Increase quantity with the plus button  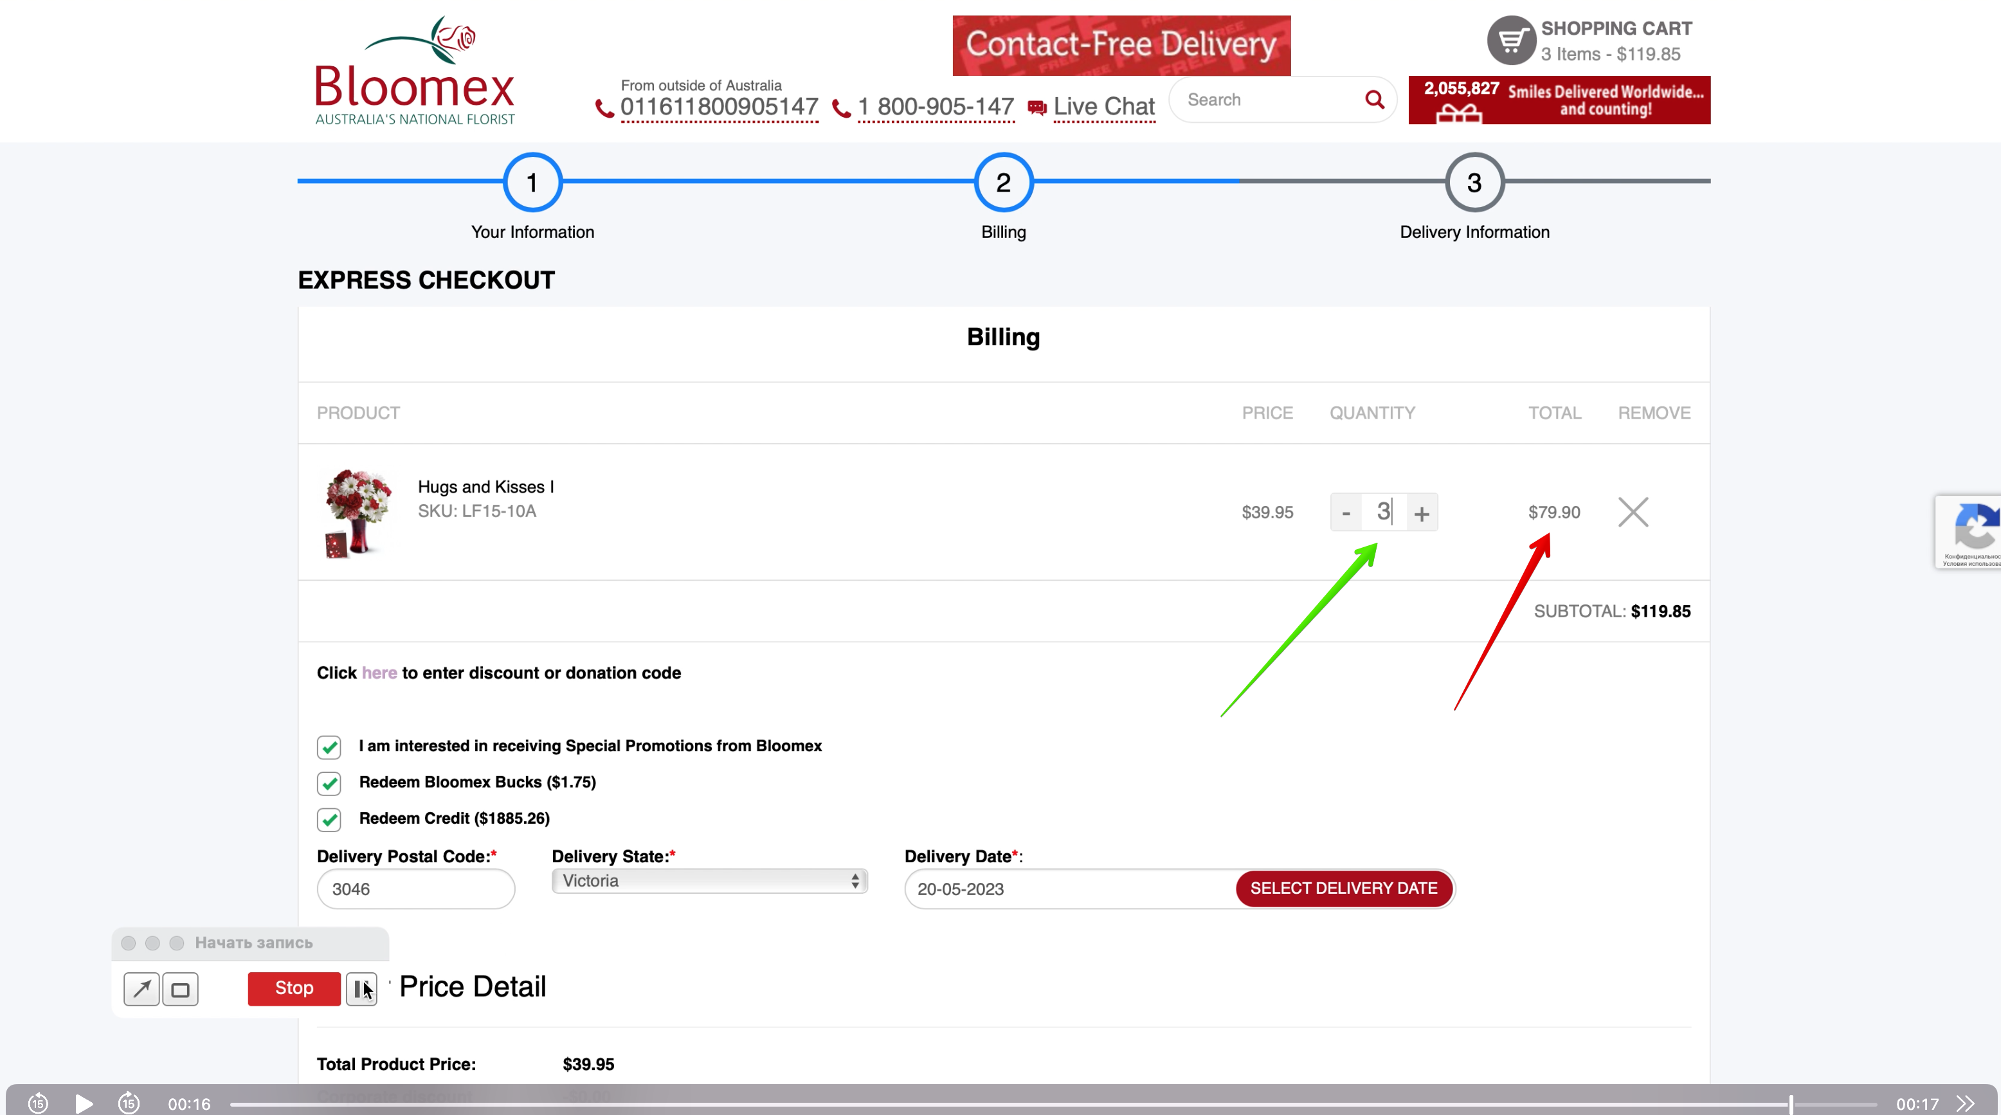(1422, 513)
